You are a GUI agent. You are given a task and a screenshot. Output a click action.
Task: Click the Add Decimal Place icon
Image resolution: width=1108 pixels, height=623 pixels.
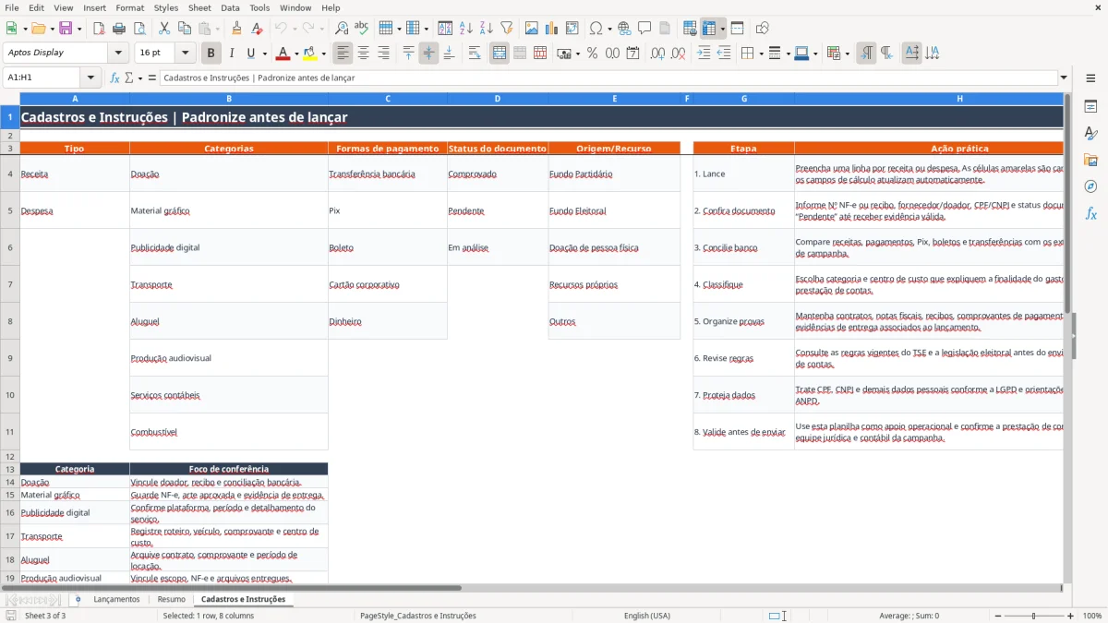click(658, 54)
